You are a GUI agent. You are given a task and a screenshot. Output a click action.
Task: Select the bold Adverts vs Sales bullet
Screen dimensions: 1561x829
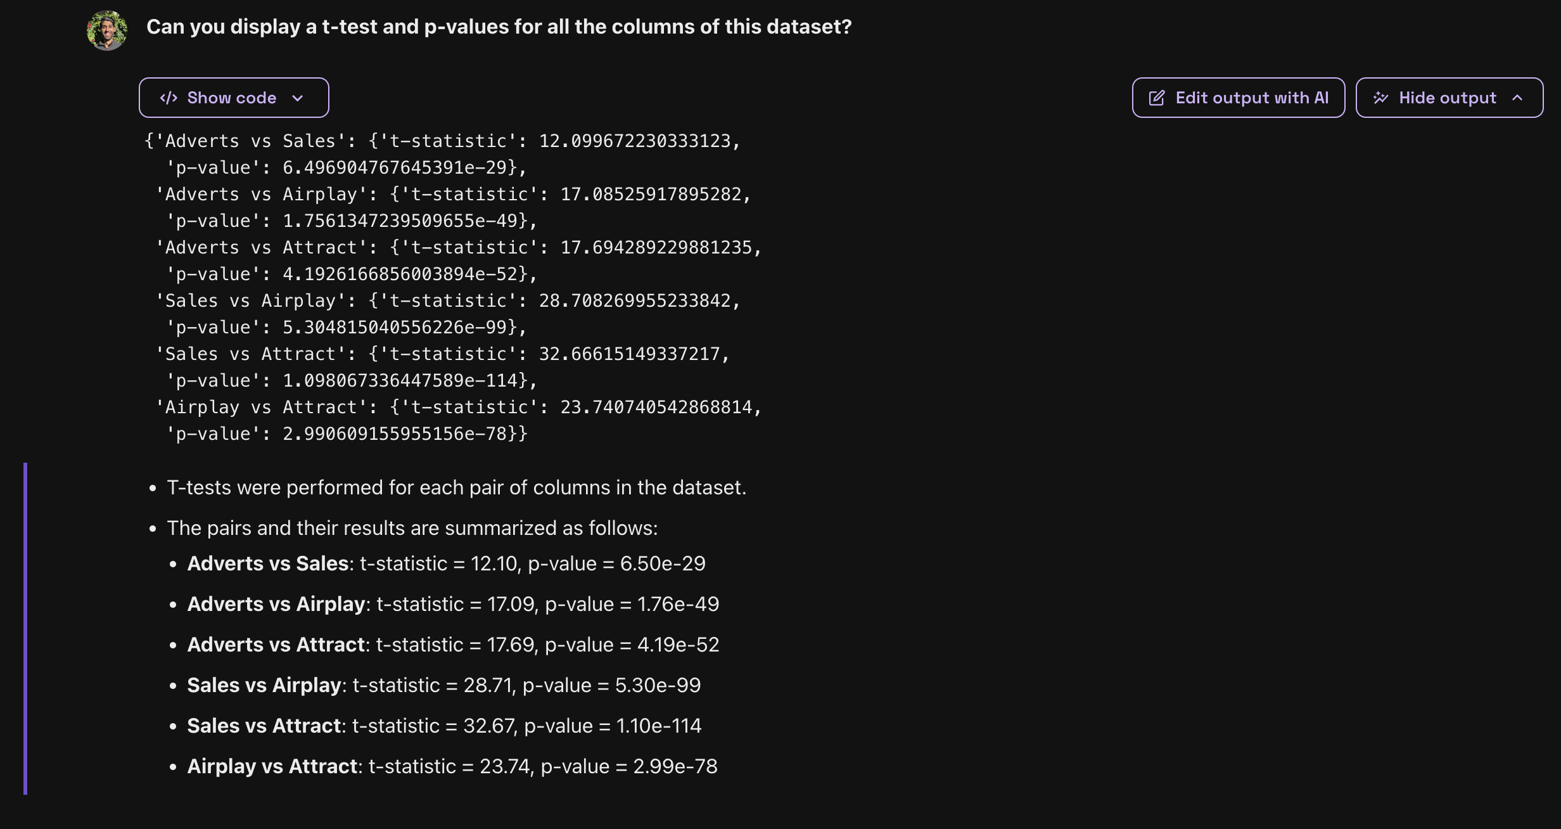coord(268,563)
